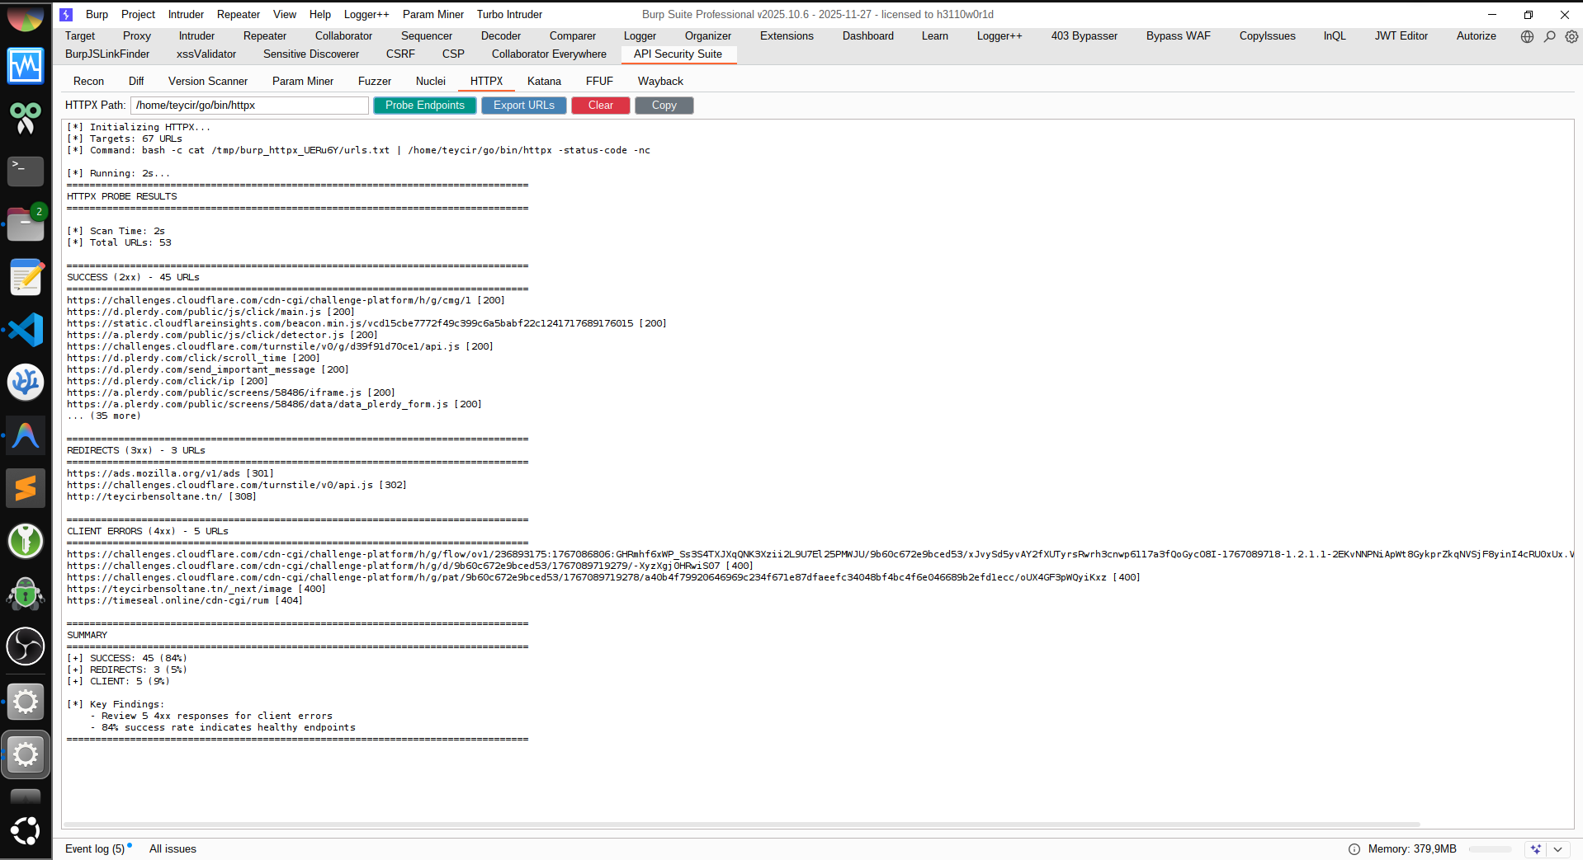Open the BurpJSLinkFinder tab
Image resolution: width=1583 pixels, height=860 pixels.
coord(107,54)
